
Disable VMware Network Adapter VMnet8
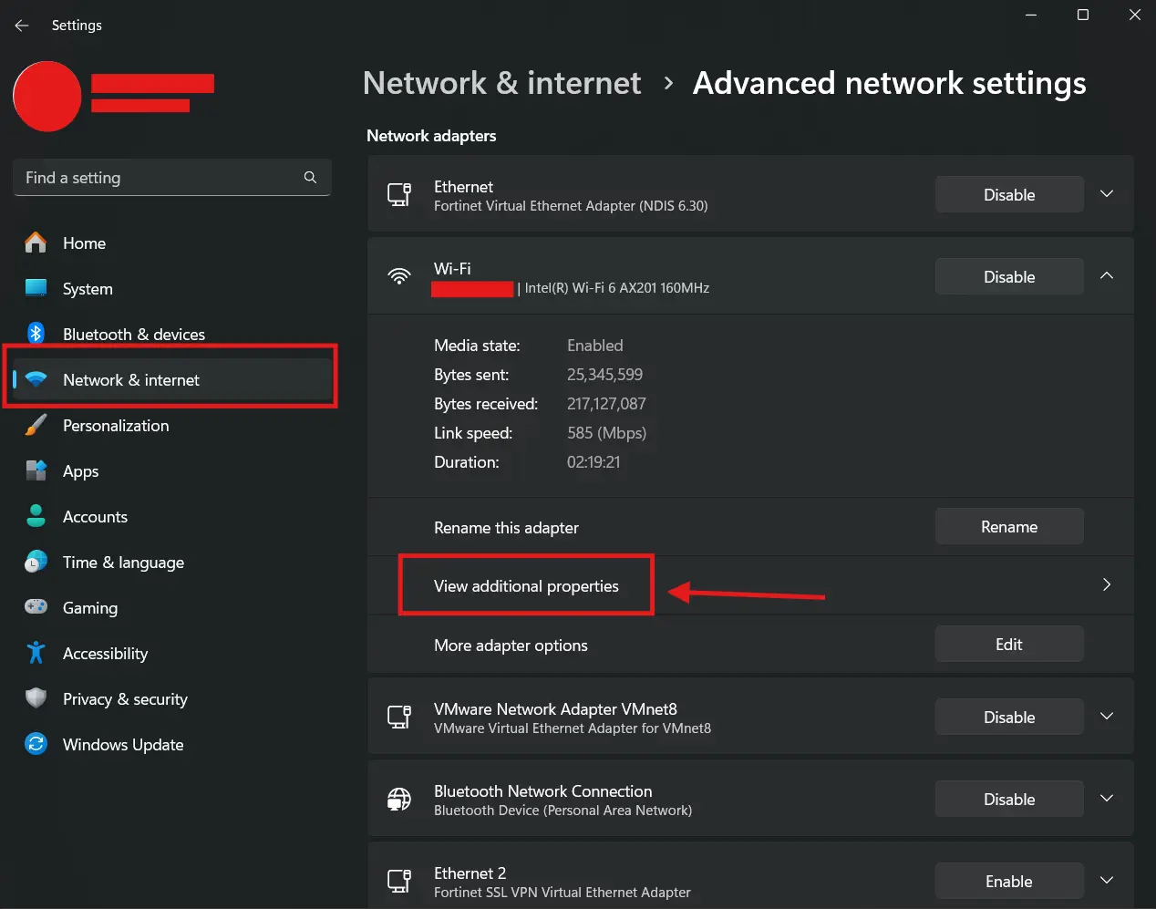coord(1009,717)
